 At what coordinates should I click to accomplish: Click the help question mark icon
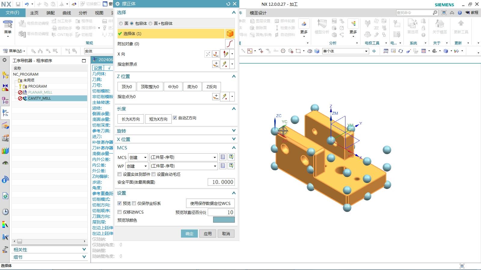pyautogui.click(x=460, y=13)
